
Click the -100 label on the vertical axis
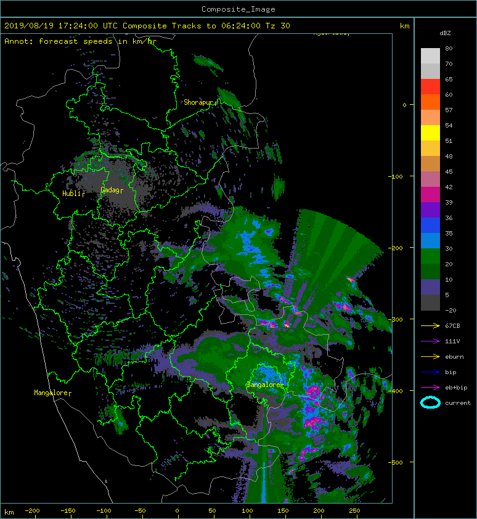coord(396,176)
